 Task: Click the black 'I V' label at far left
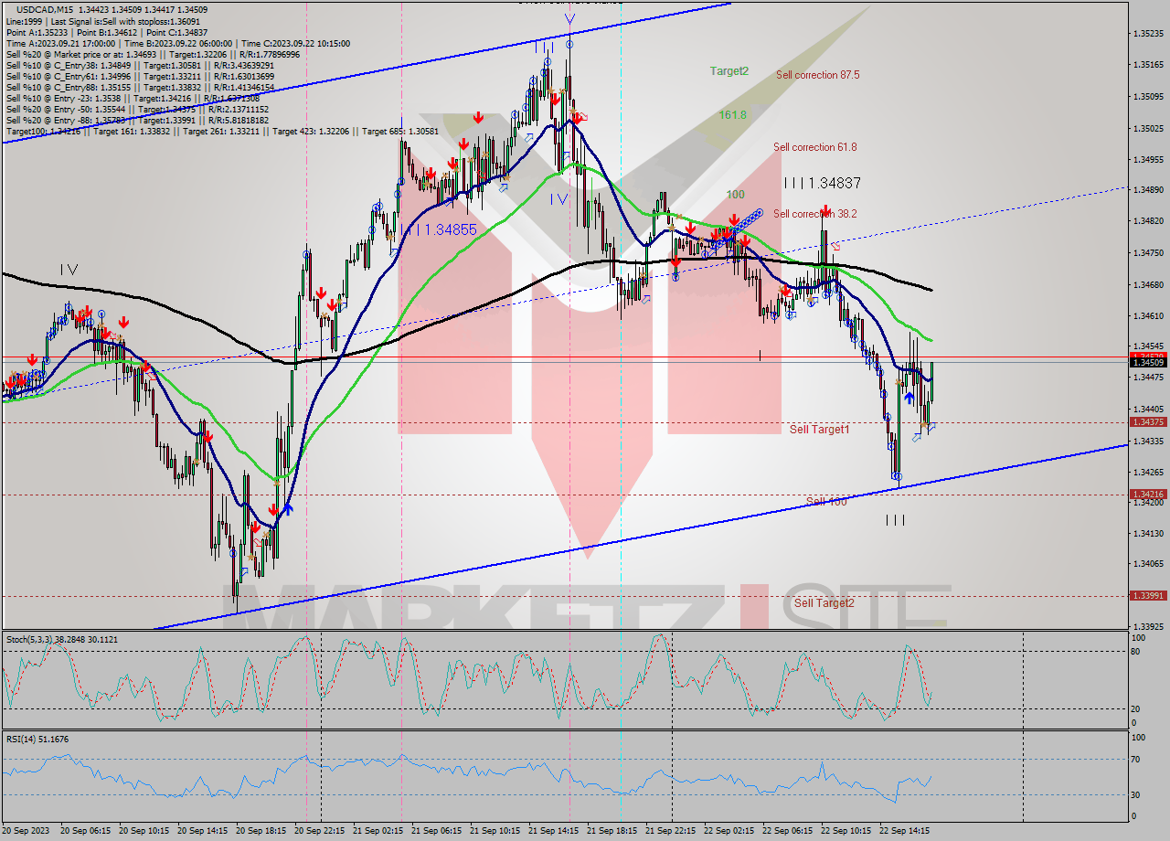pyautogui.click(x=69, y=270)
